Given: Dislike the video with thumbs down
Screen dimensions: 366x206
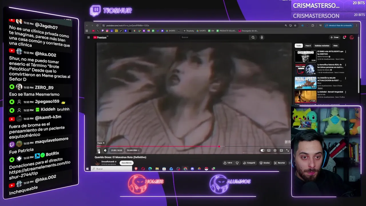Looking at the screenshot, I should tap(237, 163).
